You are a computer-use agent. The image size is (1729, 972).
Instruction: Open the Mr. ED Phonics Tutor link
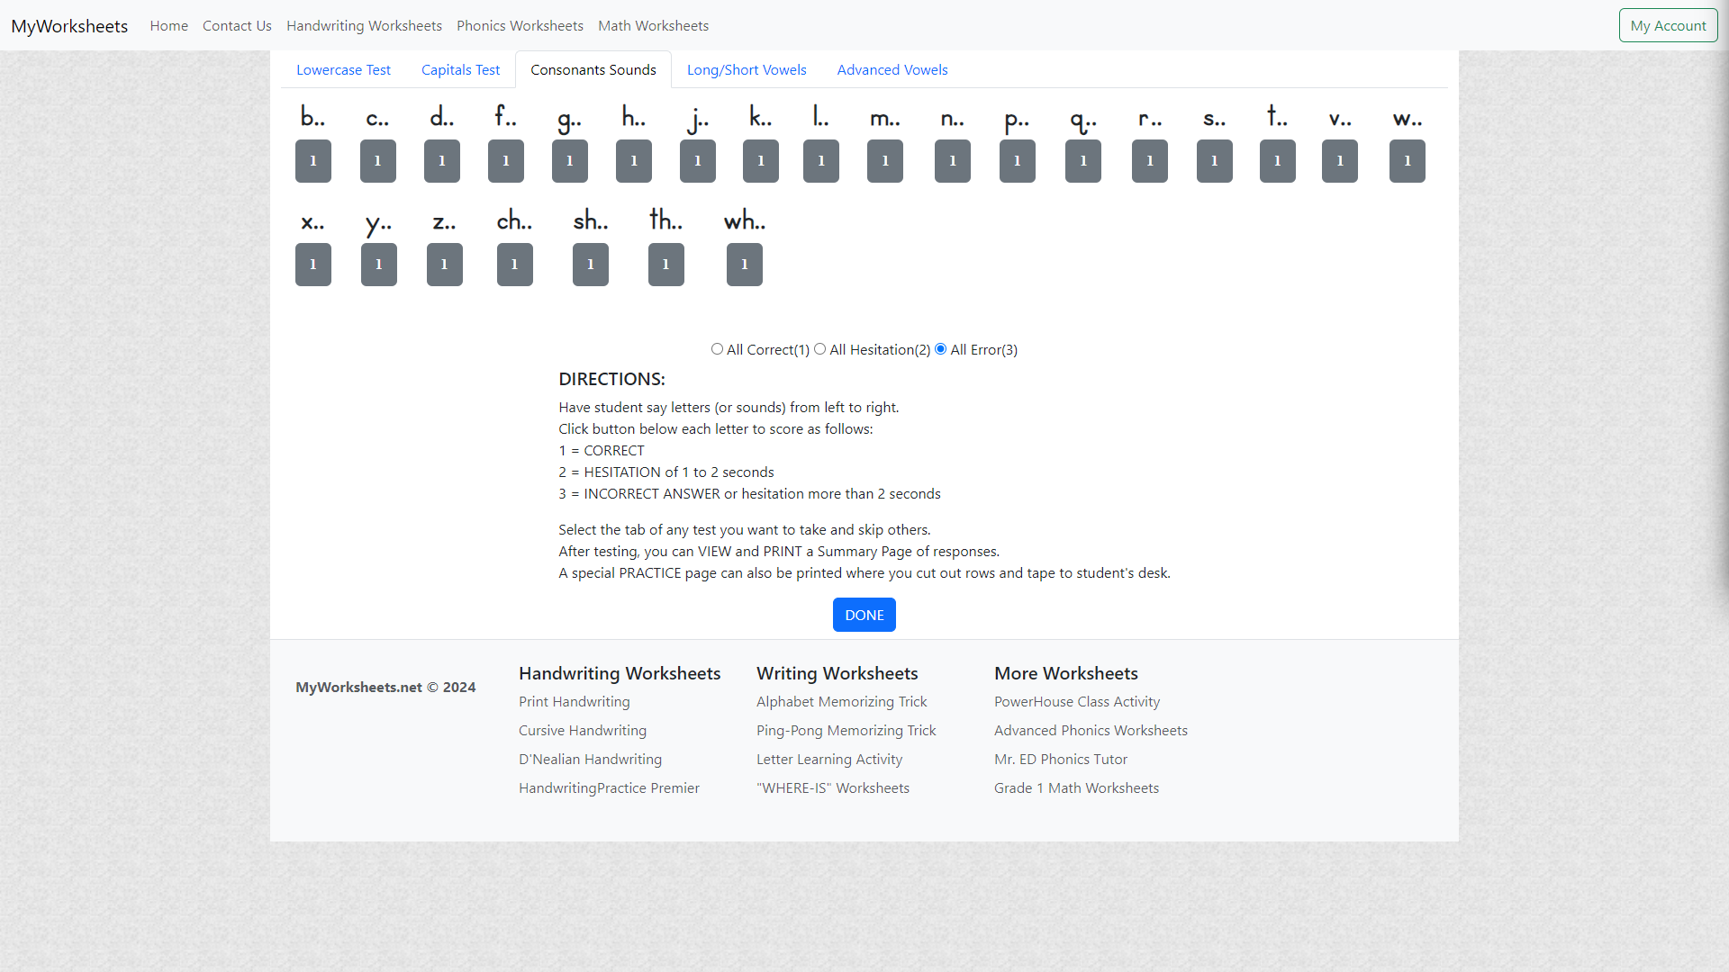point(1061,760)
